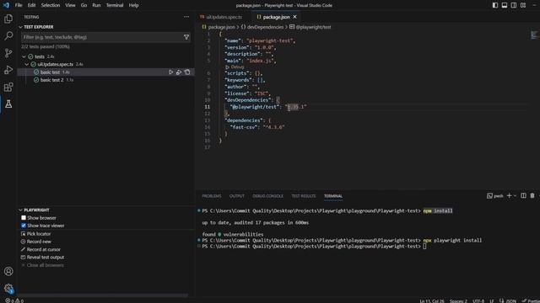The width and height of the screenshot is (540, 303).
Task: Open the File menu
Action: (19, 5)
